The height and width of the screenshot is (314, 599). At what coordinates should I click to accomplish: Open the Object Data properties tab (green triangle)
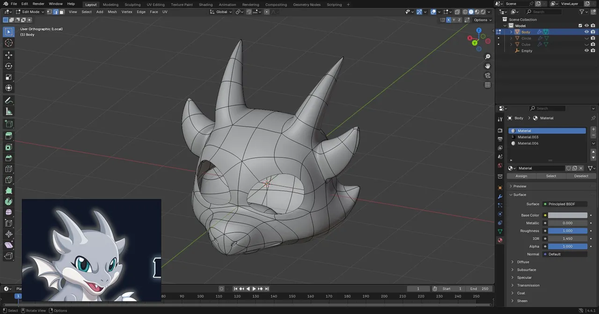(500, 231)
